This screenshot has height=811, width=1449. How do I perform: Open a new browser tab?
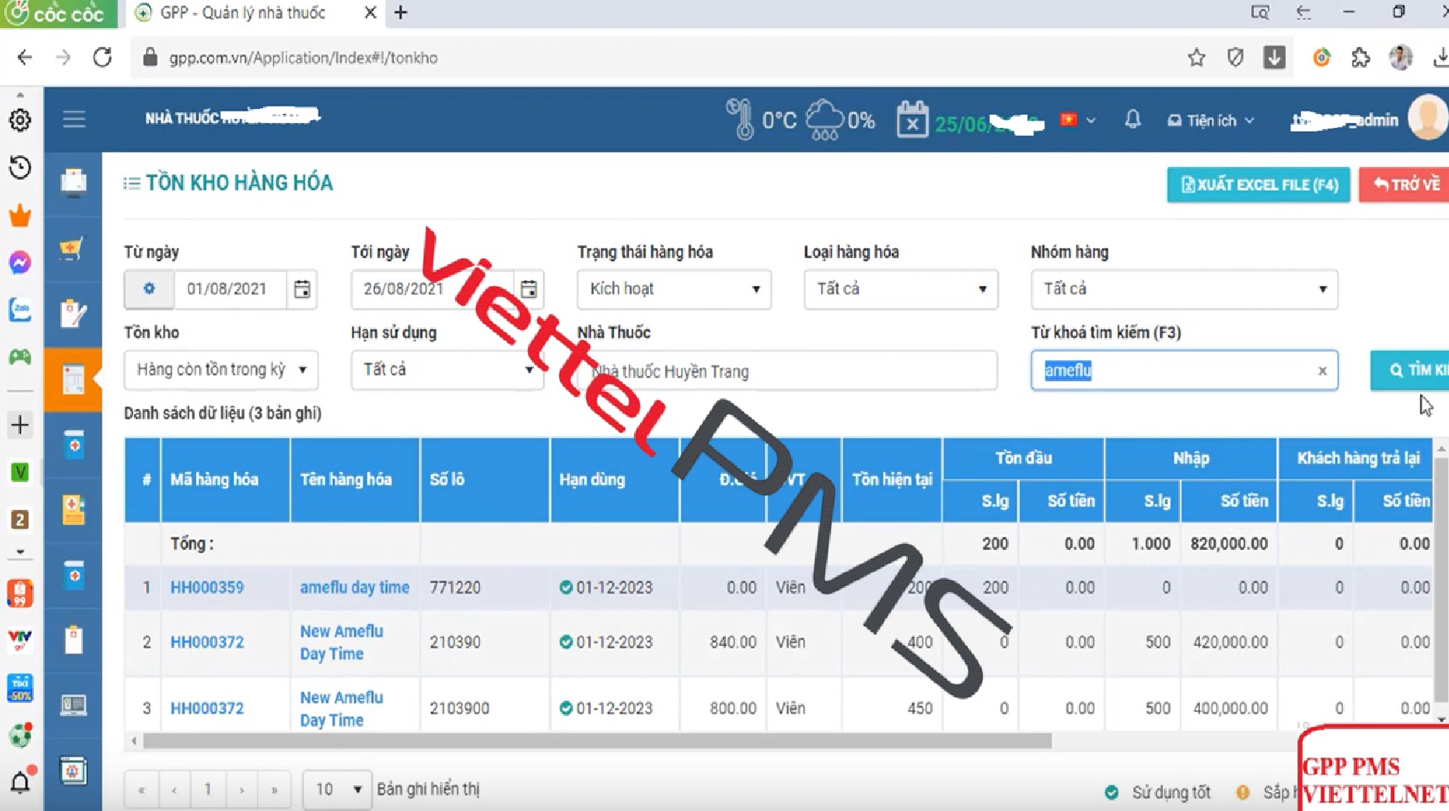(x=401, y=12)
